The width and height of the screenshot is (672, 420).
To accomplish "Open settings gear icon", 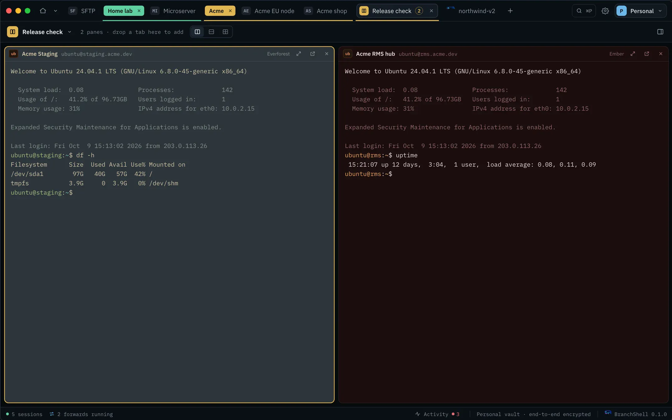I will tap(605, 11).
